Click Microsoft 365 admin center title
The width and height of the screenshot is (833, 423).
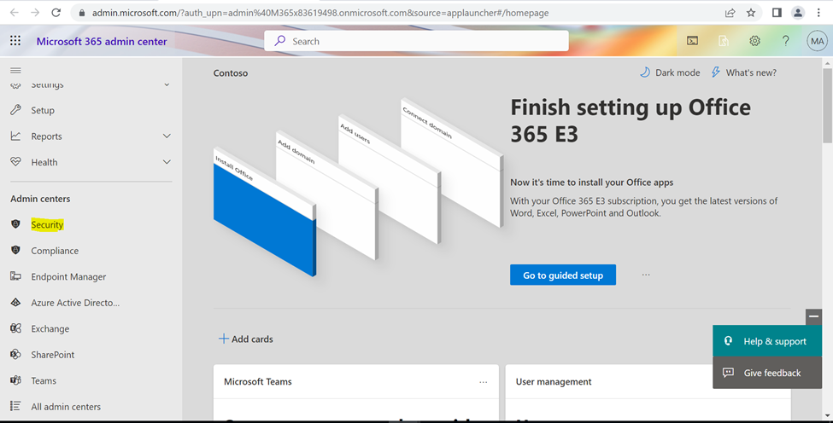coord(102,41)
